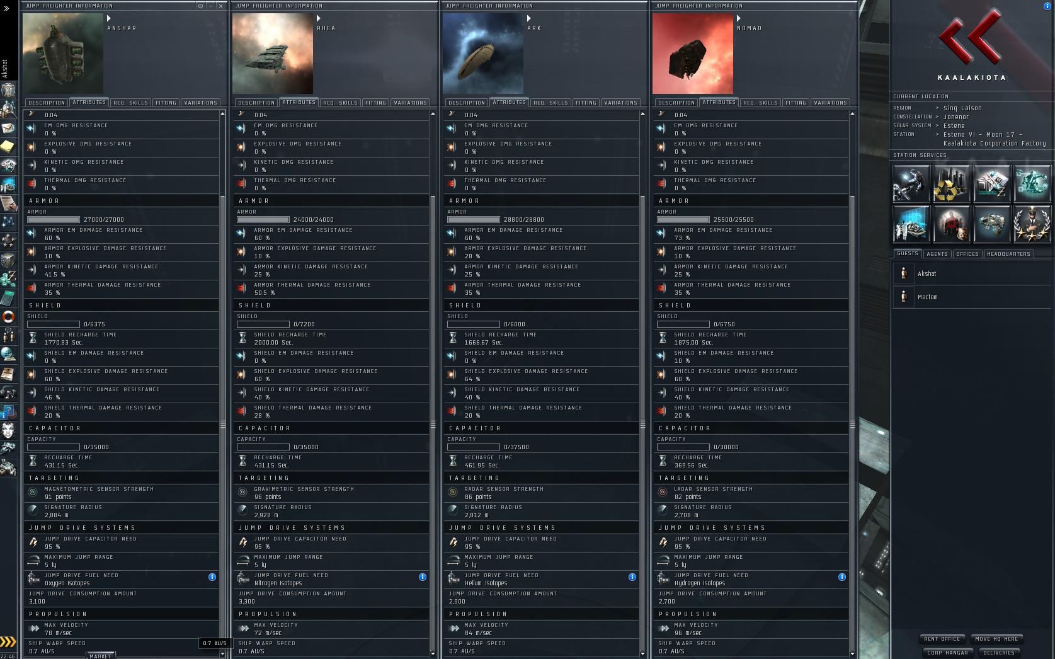Open the Fitting service ship icon

[991, 224]
